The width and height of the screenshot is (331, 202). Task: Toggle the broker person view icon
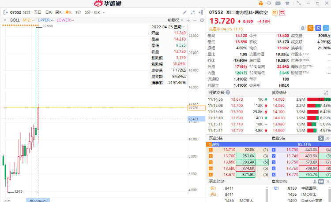(x=314, y=181)
